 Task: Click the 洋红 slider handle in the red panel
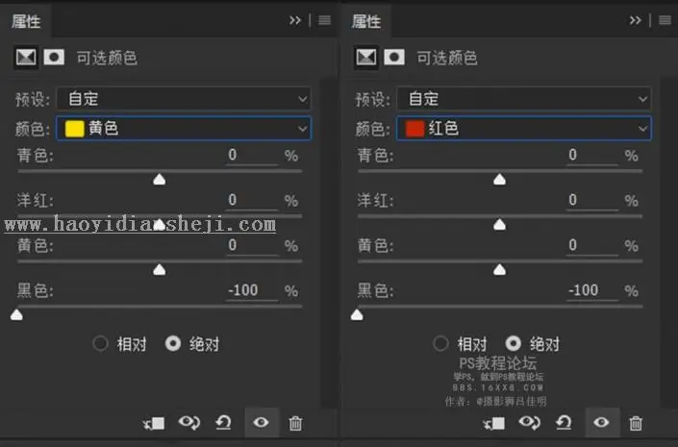499,224
